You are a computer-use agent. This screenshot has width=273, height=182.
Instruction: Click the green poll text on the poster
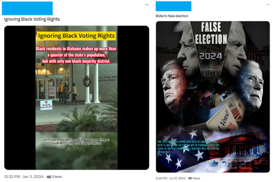188,147
